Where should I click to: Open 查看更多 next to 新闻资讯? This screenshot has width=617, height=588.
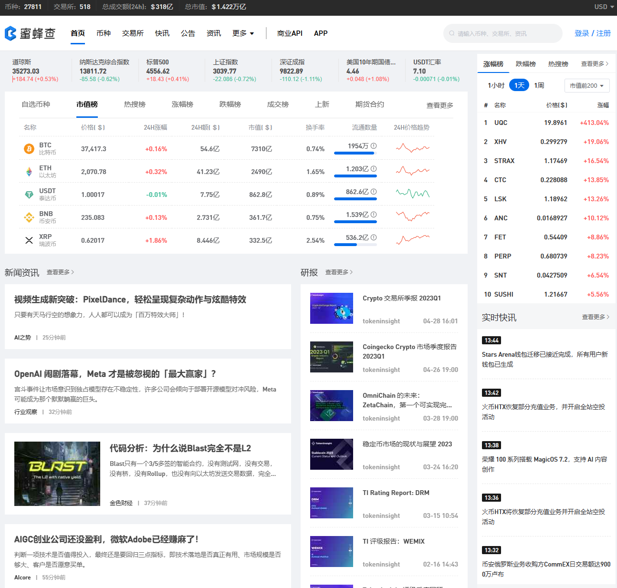(x=60, y=272)
